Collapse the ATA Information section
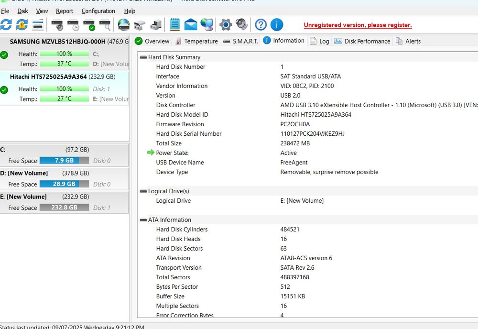Screen dimensions: 478x329 tap(143, 220)
